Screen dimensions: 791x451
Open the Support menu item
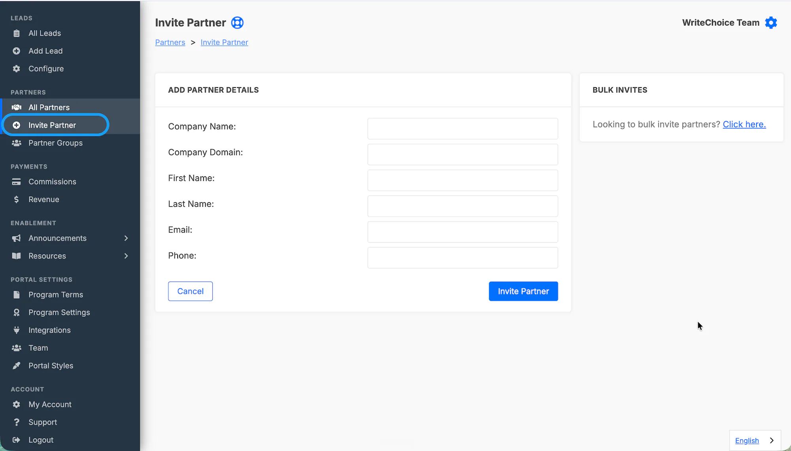pyautogui.click(x=43, y=422)
